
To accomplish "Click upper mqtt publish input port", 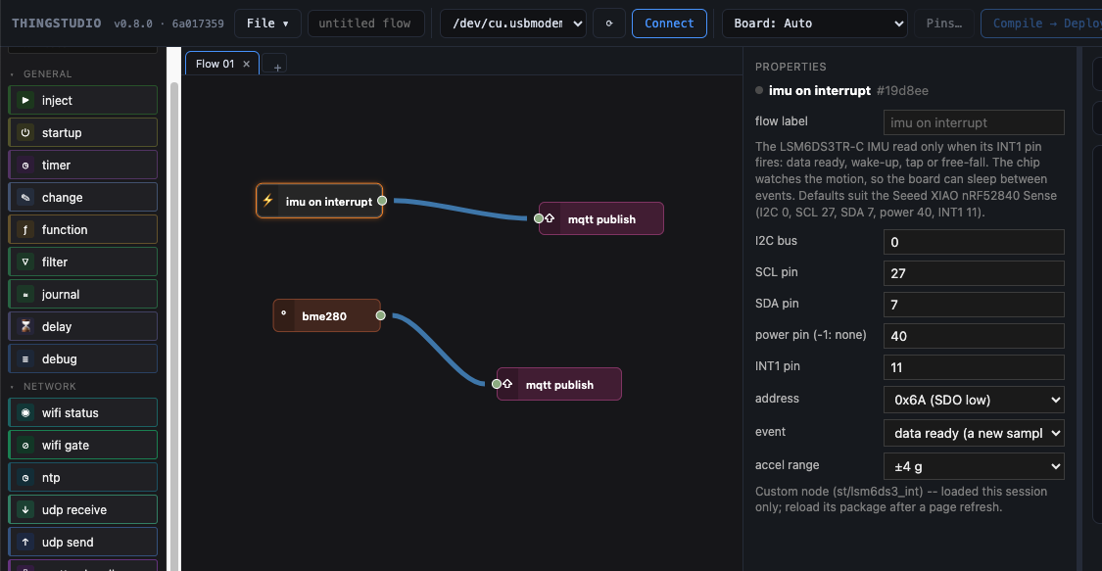I will [539, 218].
